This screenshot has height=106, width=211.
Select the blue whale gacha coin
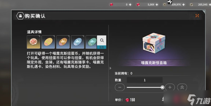click(77, 42)
